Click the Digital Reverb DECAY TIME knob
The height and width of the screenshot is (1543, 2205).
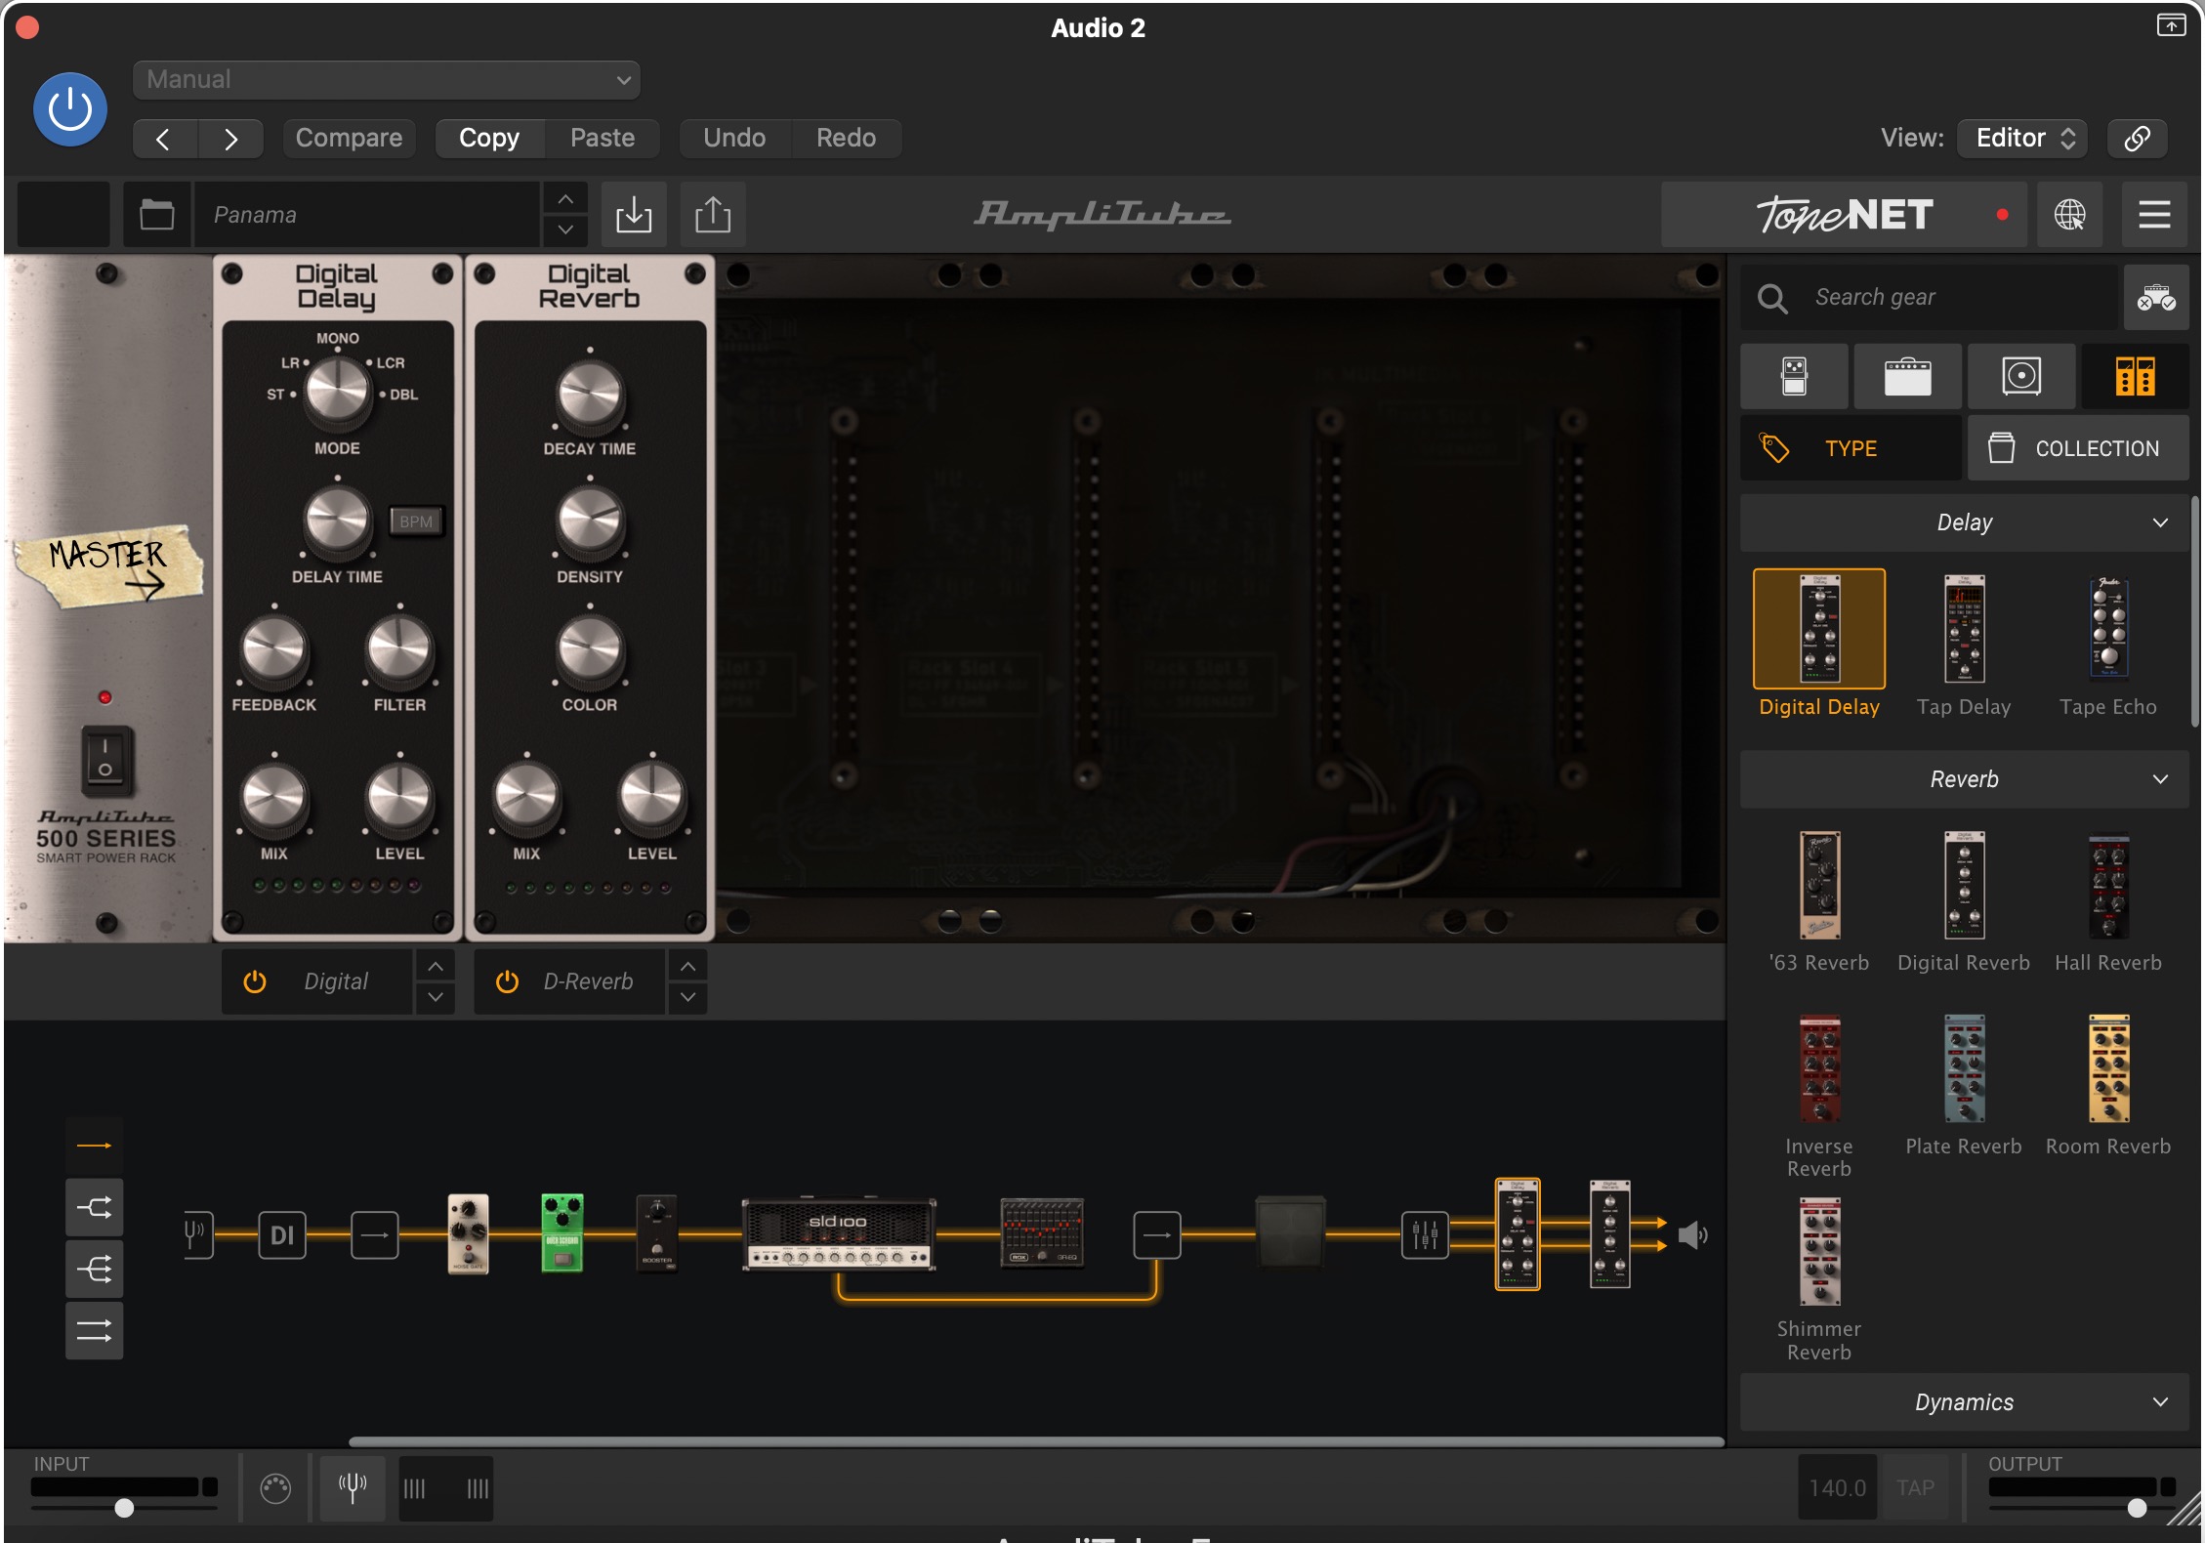(590, 396)
